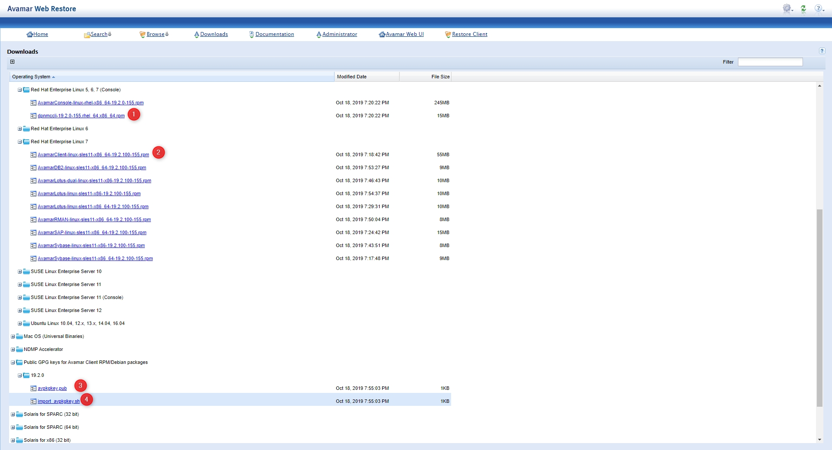Click the expand-all plus icon under Downloads

[x=13, y=62]
